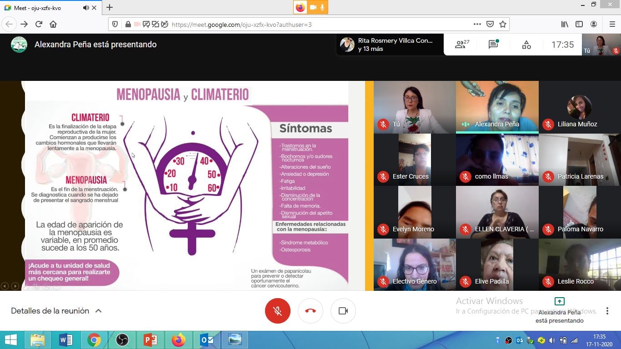
Task: Click the red hang up call button
Action: pyautogui.click(x=310, y=311)
